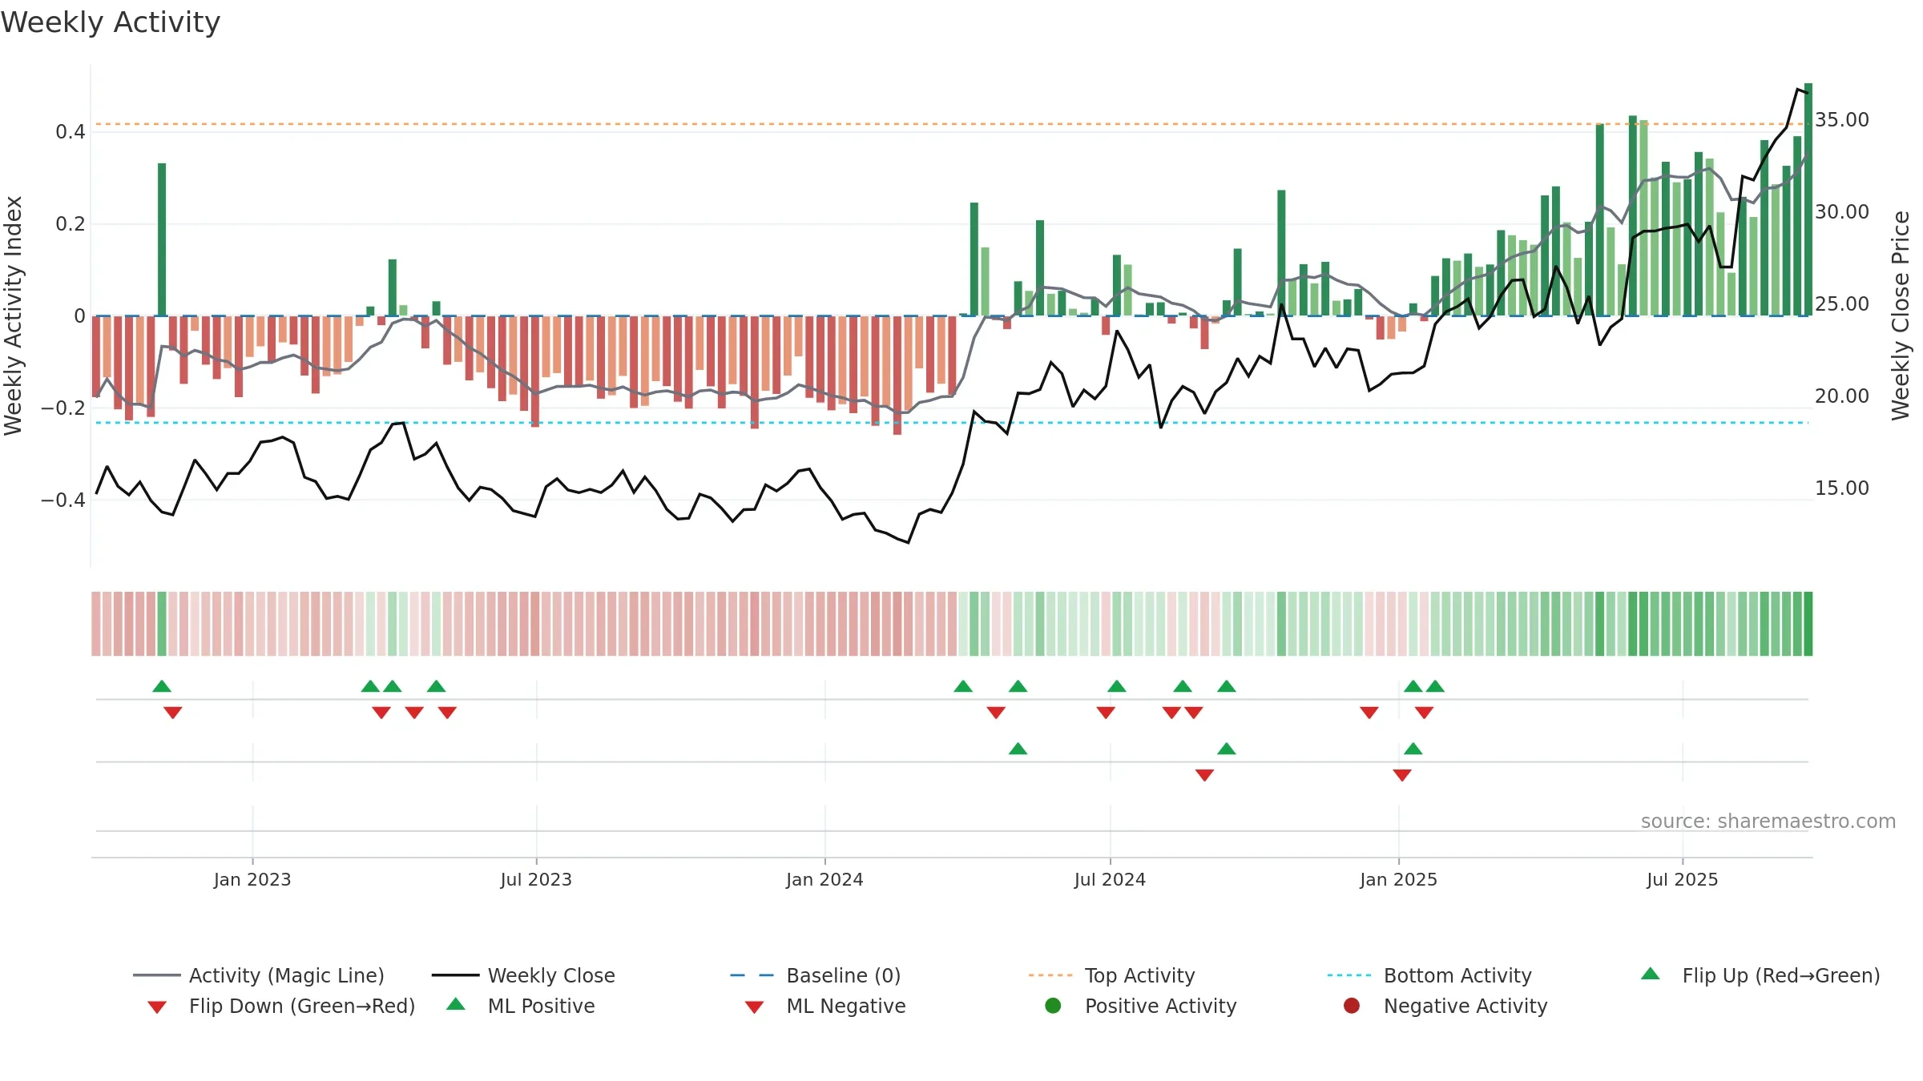Click the Flip Down red triangle legend icon
1923x1081 pixels.
pos(157,1007)
